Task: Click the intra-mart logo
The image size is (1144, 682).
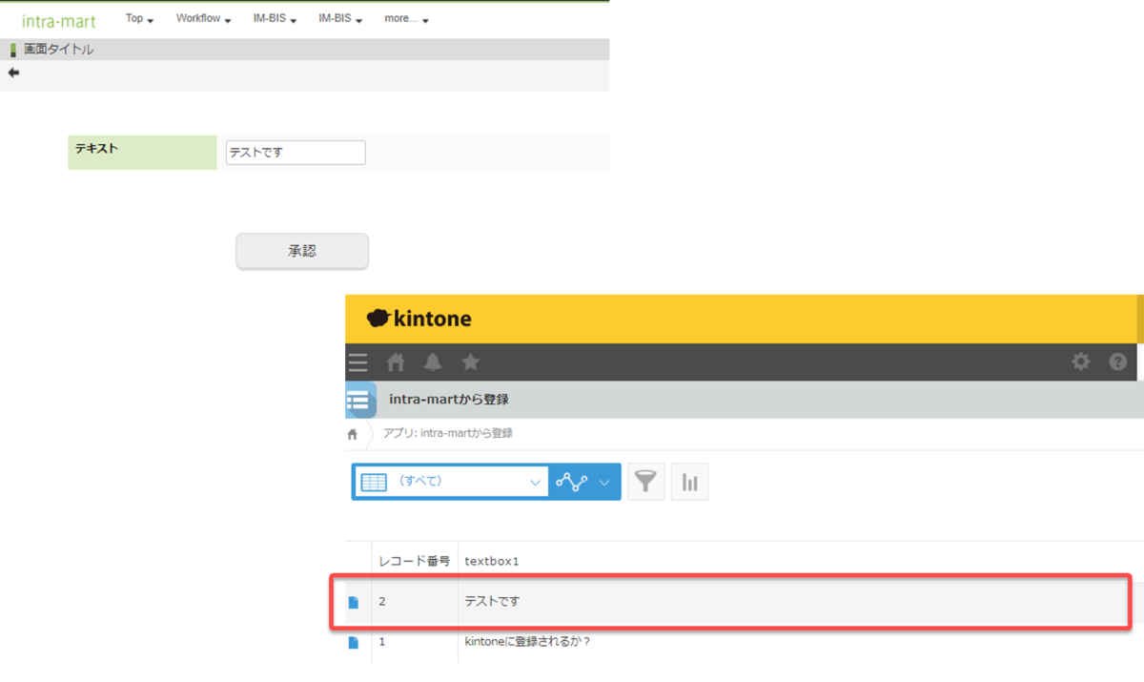Action: point(59,20)
